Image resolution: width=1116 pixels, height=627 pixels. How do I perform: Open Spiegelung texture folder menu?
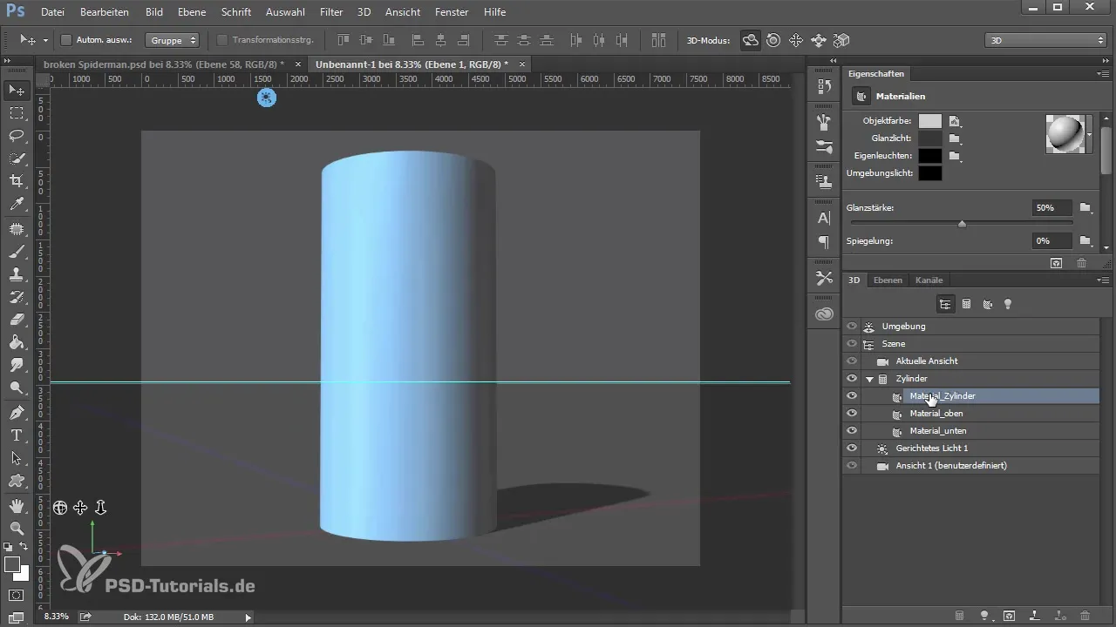(1085, 240)
